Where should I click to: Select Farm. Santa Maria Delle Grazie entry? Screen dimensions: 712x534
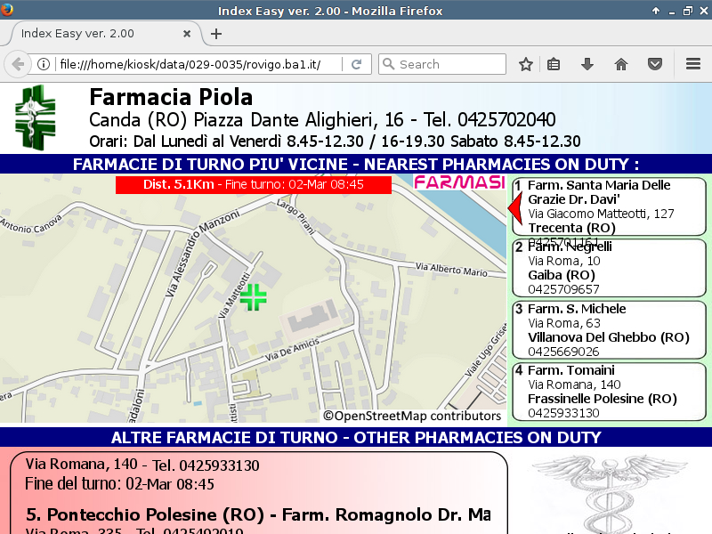(608, 206)
